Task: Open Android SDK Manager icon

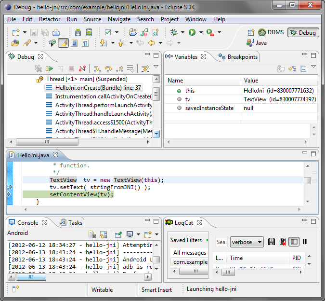Action: point(78,32)
